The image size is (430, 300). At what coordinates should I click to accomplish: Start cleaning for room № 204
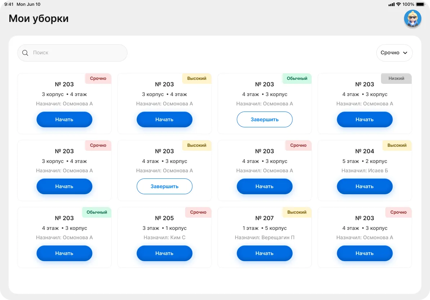364,186
